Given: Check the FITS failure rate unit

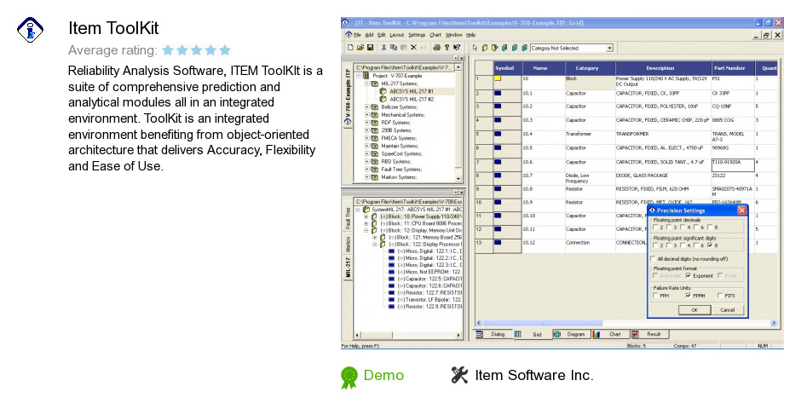Looking at the screenshot, I should (x=720, y=296).
